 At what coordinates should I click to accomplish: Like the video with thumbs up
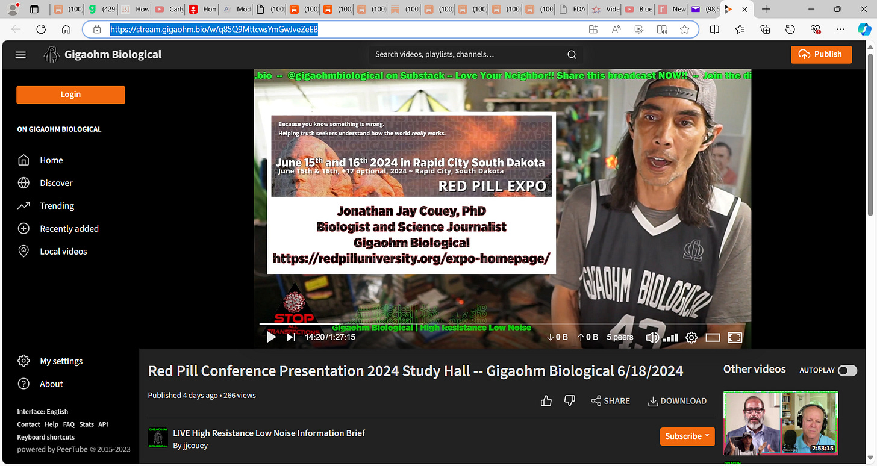point(546,401)
